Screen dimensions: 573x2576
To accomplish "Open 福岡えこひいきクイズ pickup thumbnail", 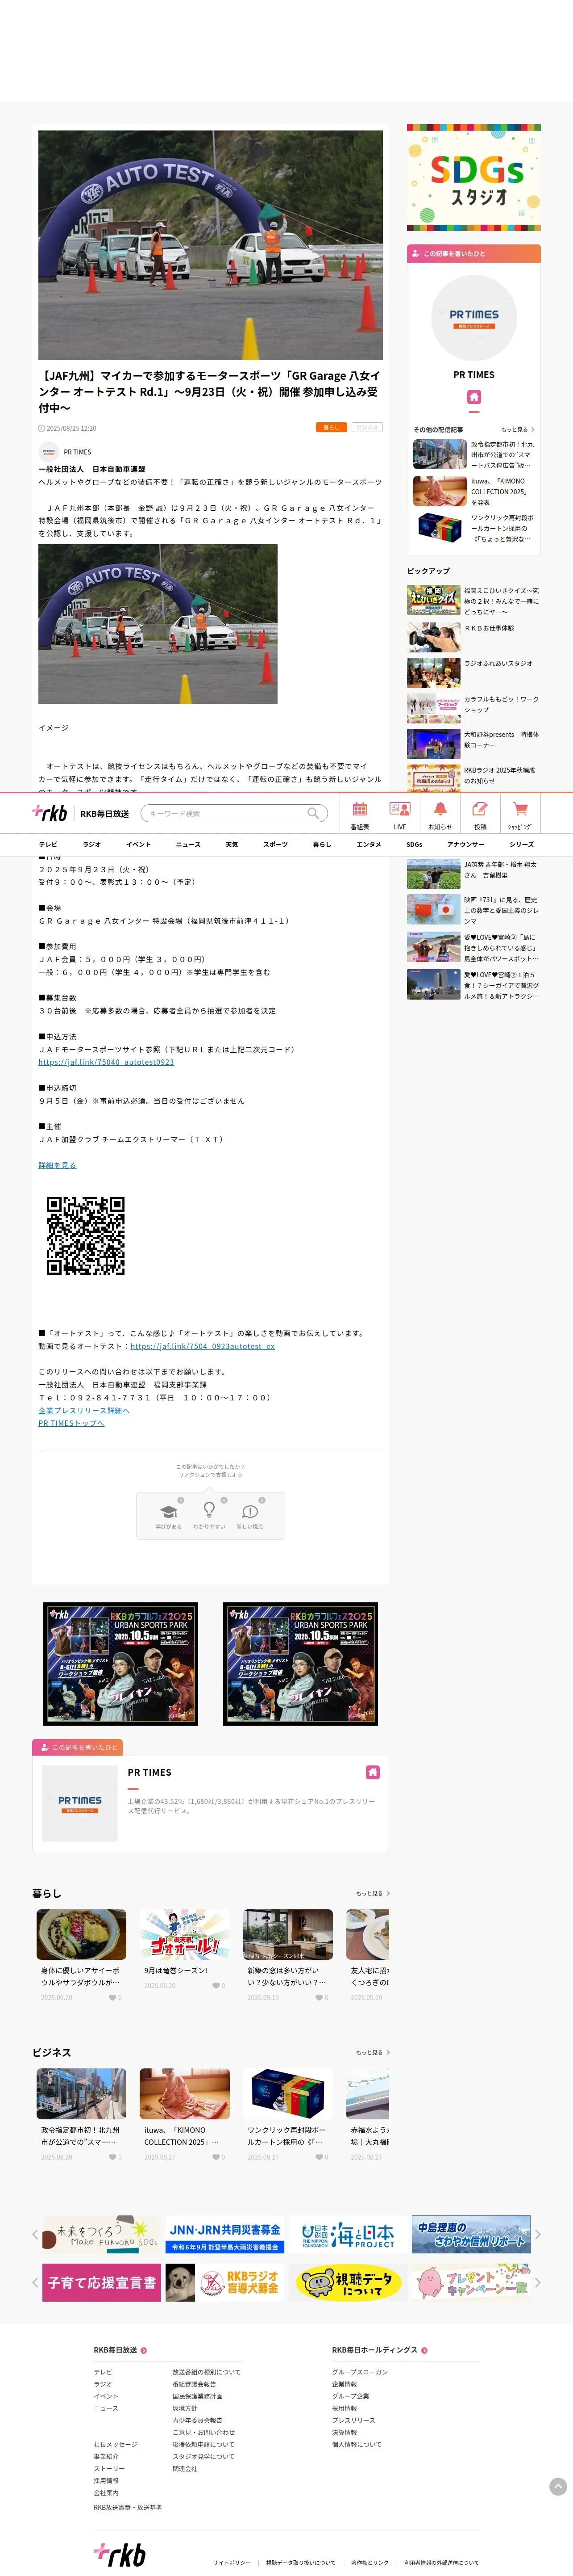I will click(433, 600).
